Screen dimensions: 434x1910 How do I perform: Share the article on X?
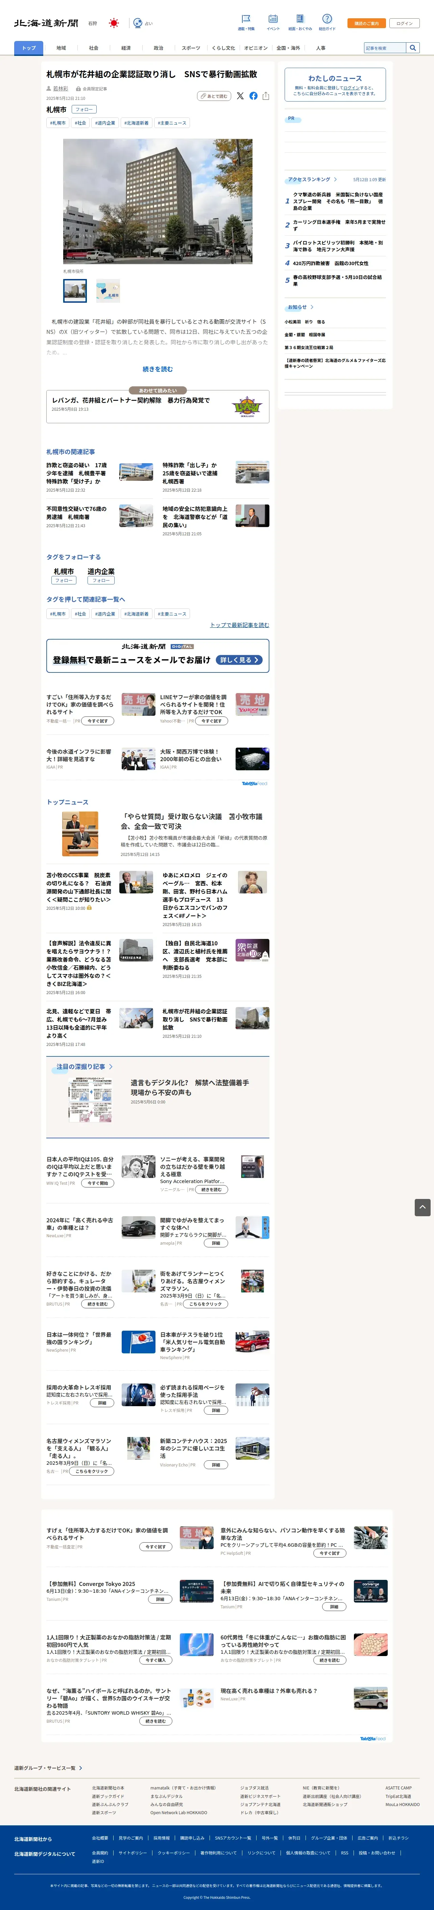240,95
